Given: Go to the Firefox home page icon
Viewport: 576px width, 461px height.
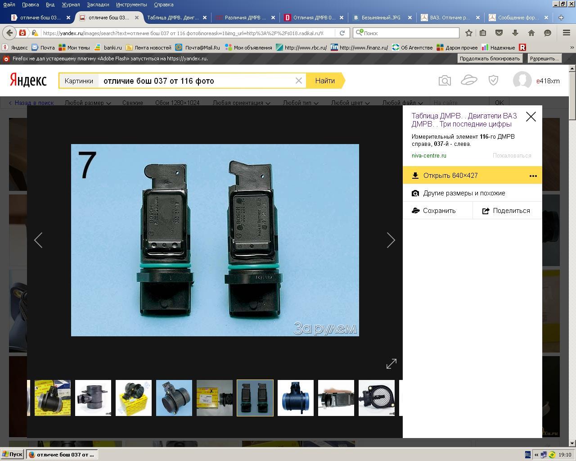Looking at the screenshot, I should pyautogui.click(x=531, y=33).
